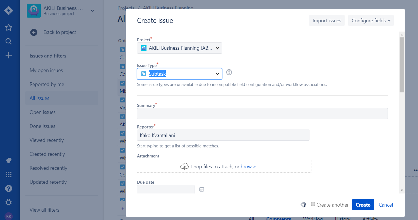Open the Due date calendar picker
Screen dimensions: 418x220
click(x=201, y=189)
